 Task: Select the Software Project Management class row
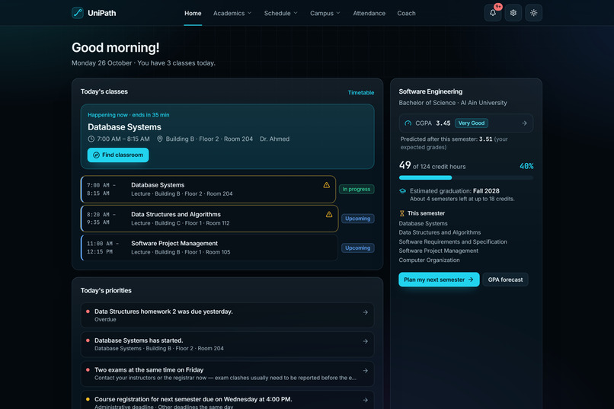pos(209,248)
